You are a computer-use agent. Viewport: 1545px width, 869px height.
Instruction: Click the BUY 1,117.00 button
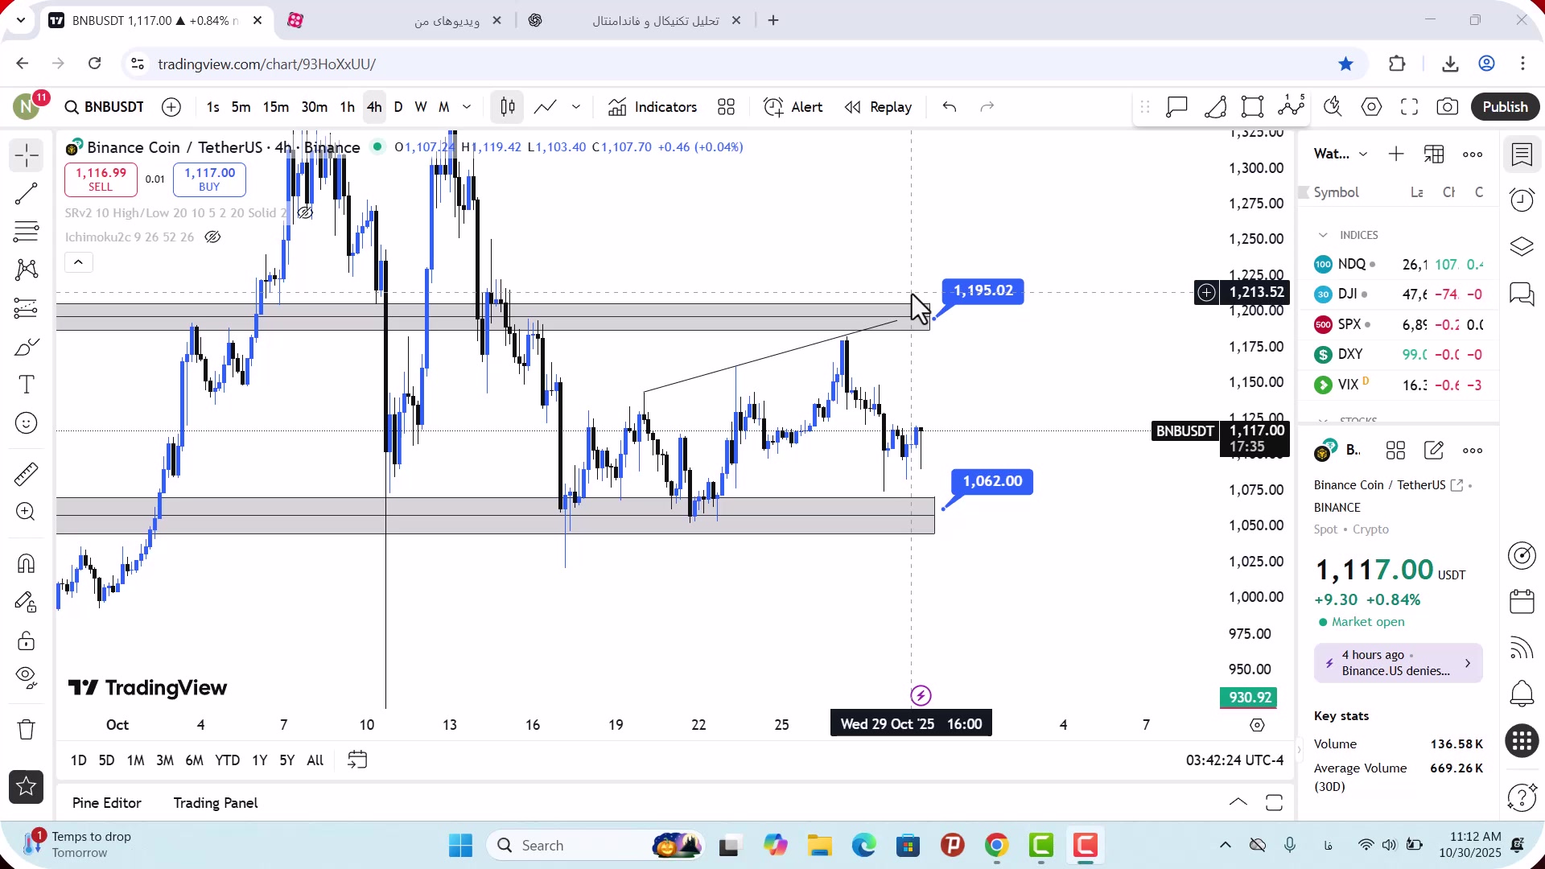pos(209,179)
